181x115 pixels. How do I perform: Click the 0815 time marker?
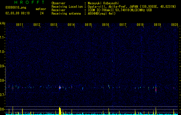(88, 25)
